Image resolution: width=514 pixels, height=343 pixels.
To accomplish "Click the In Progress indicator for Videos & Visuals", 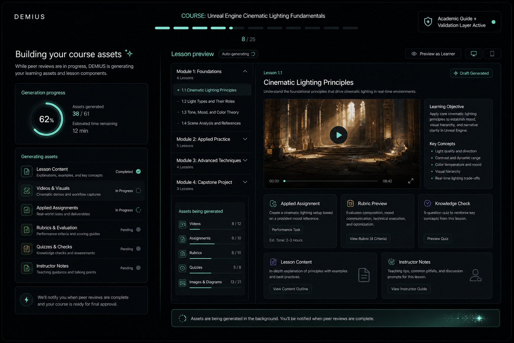I will point(138,191).
